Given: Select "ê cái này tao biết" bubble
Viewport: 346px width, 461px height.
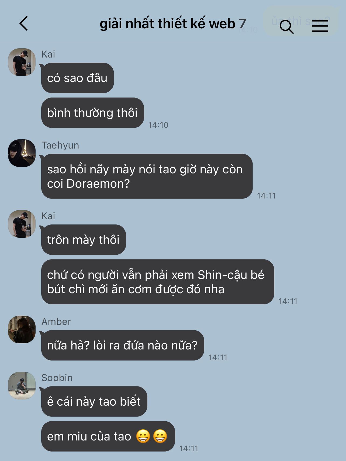Looking at the screenshot, I should tap(94, 402).
